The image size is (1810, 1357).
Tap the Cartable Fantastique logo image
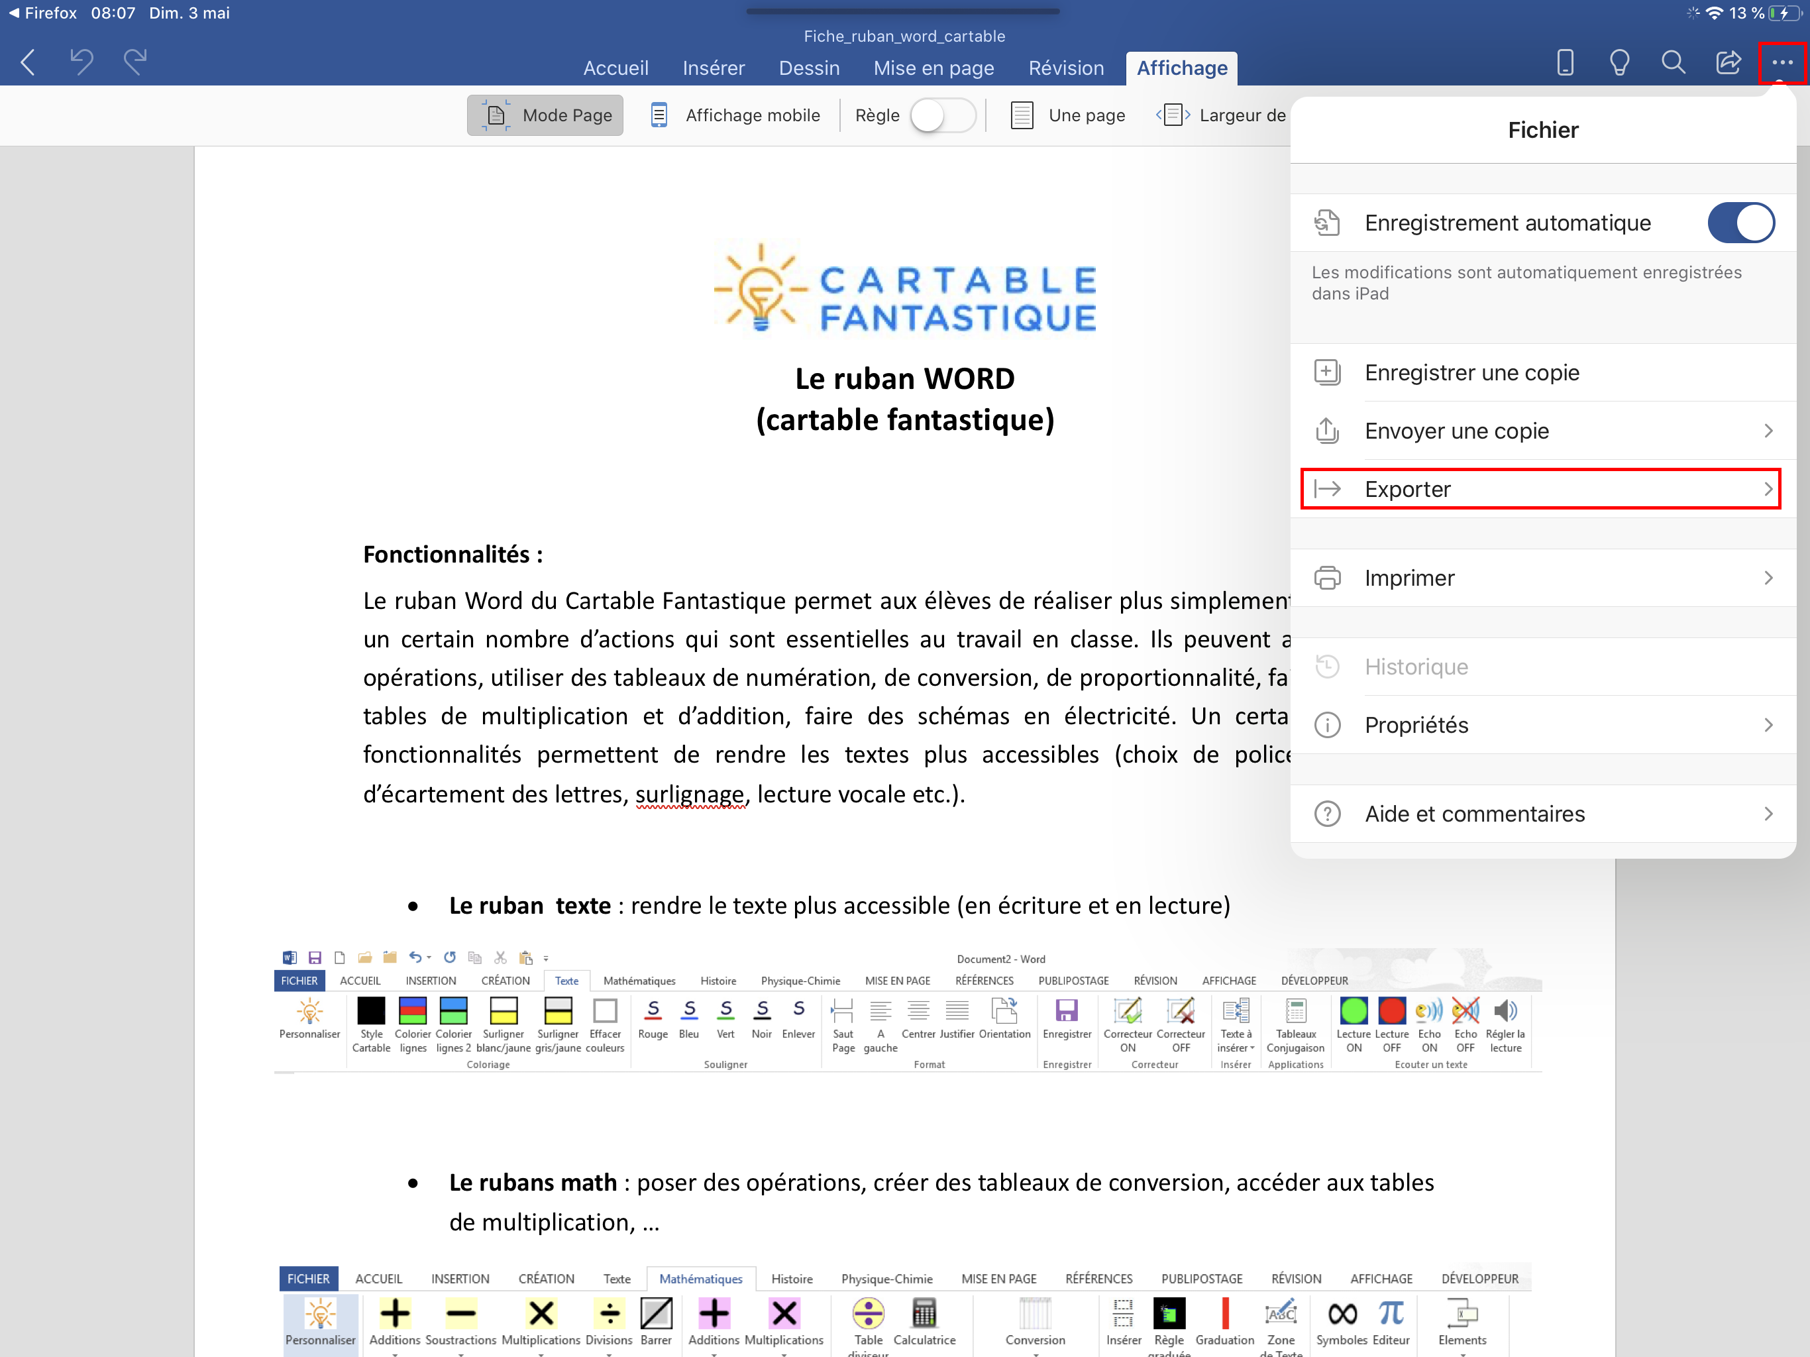pyautogui.click(x=904, y=288)
